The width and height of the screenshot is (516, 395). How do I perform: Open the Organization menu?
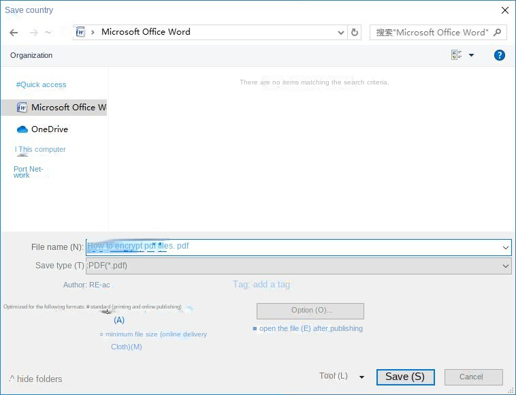coord(31,55)
